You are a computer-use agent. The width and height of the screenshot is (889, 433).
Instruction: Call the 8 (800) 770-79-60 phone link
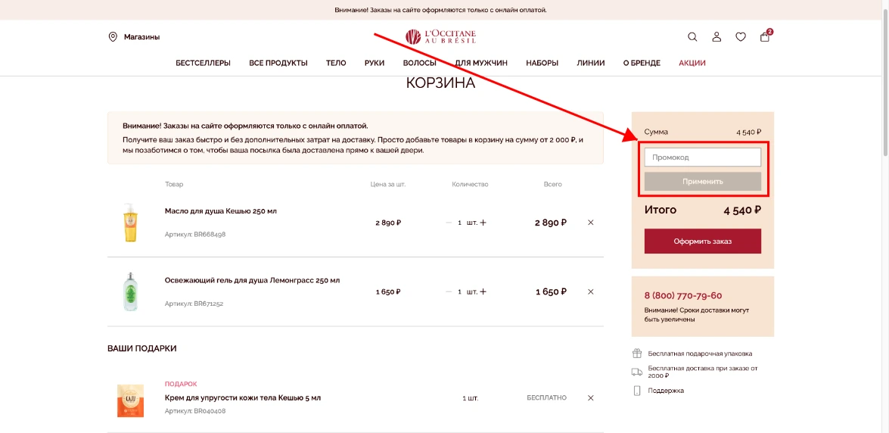pyautogui.click(x=683, y=296)
